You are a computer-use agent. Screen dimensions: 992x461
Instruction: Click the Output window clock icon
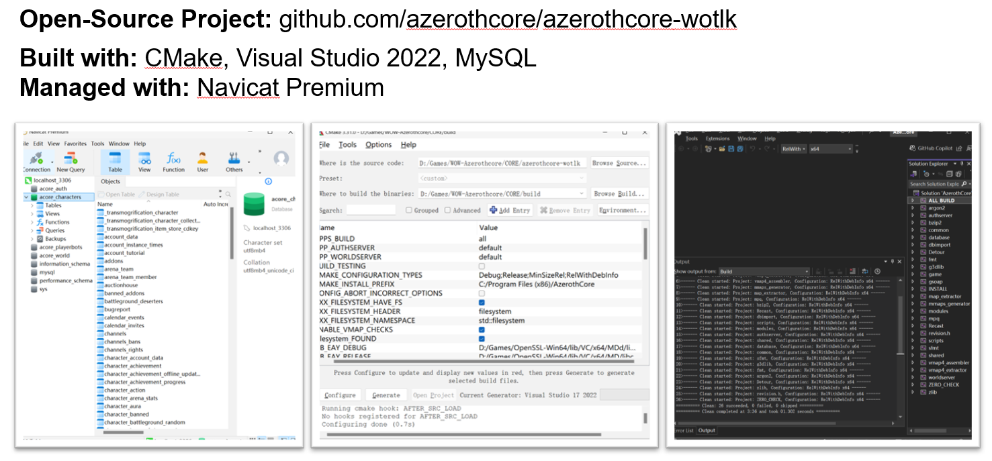(877, 271)
